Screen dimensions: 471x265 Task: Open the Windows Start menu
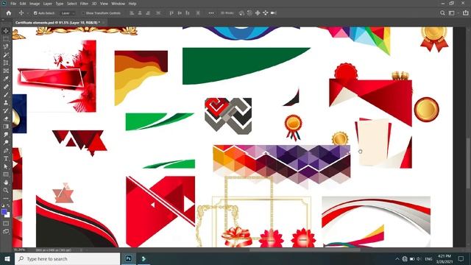pyautogui.click(x=7, y=258)
